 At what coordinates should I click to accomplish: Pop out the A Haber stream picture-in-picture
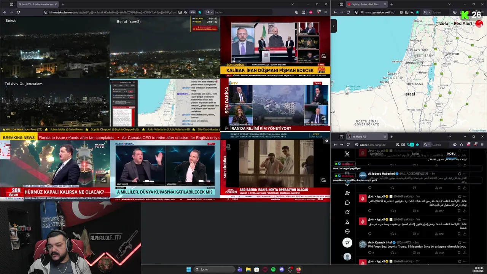(323, 180)
